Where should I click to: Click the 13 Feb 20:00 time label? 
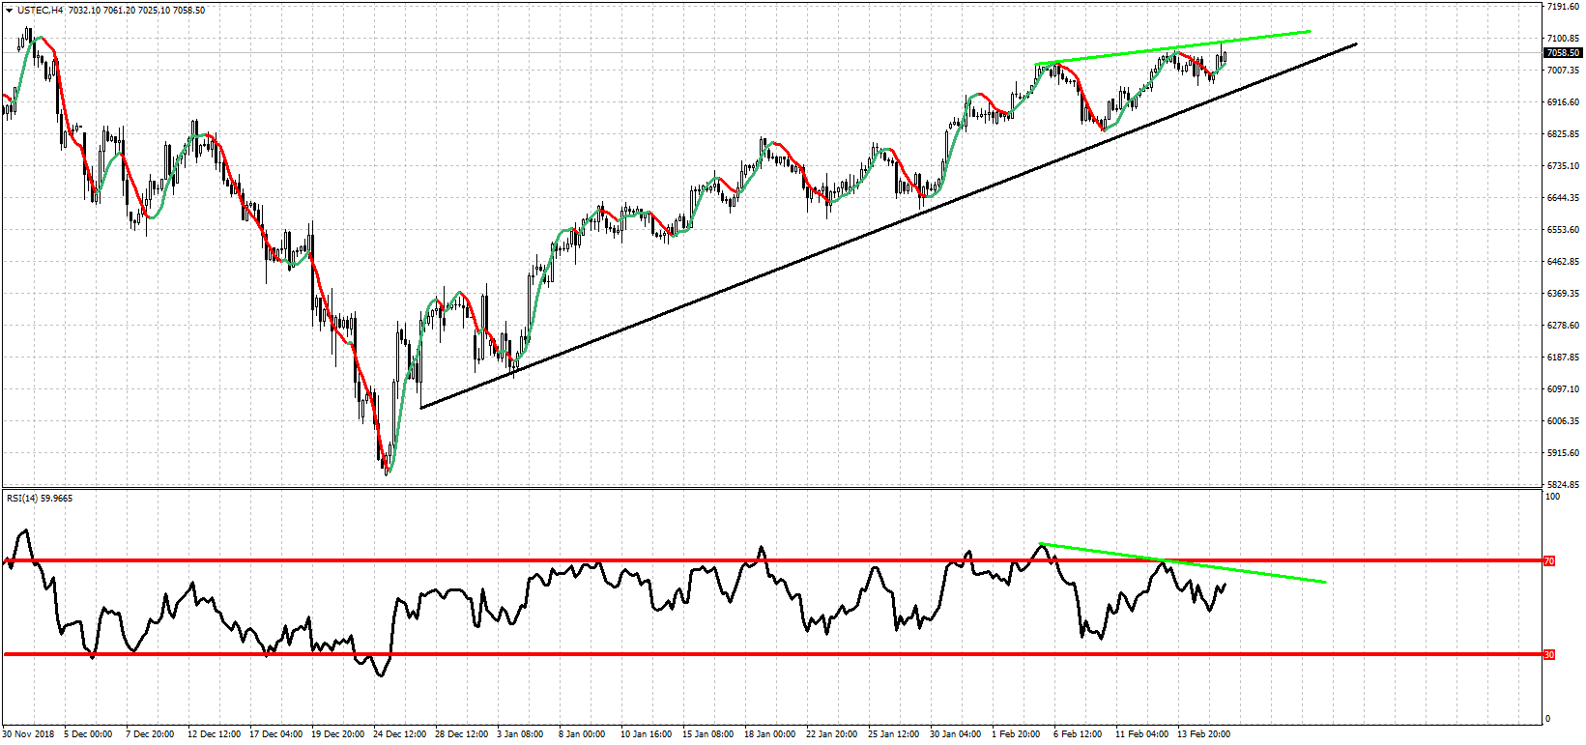(x=1203, y=734)
